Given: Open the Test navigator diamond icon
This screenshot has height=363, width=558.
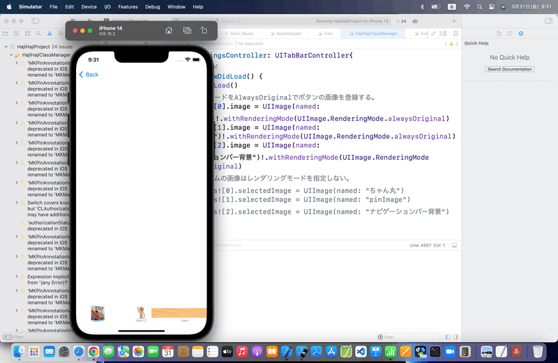Looking at the screenshot, I should (x=61, y=34).
